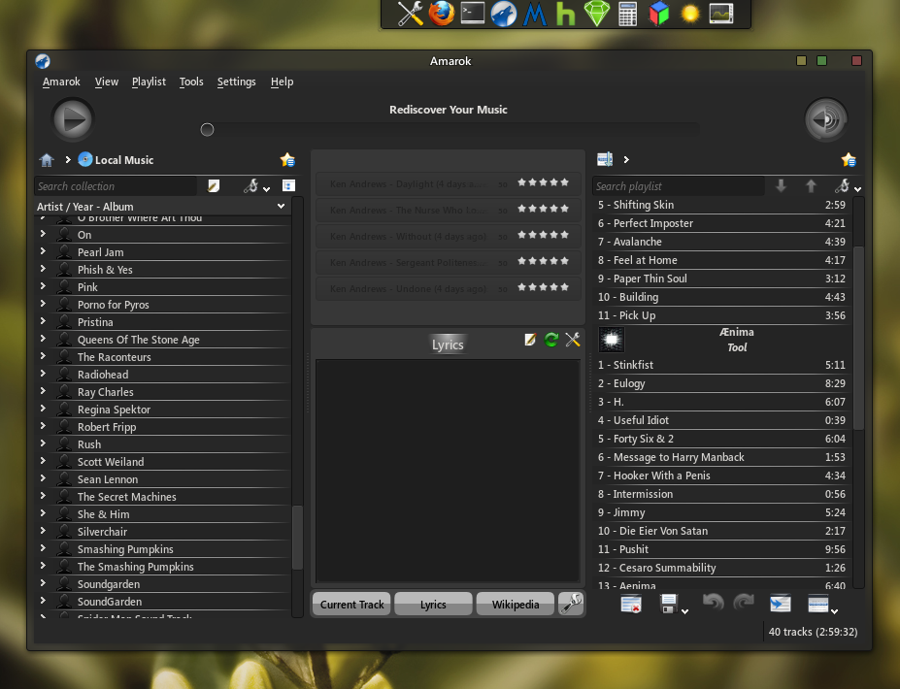Open Artist / Year - Album sort dropdown
The width and height of the screenshot is (900, 689).
163,207
